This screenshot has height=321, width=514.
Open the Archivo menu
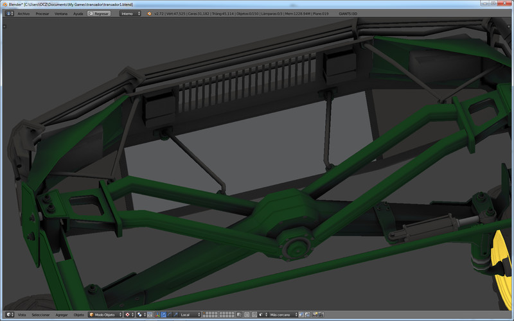coord(23,13)
